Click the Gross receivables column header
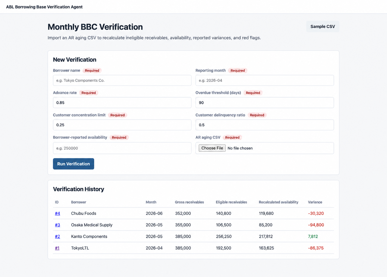Image resolution: width=387 pixels, height=277 pixels. pos(189,202)
